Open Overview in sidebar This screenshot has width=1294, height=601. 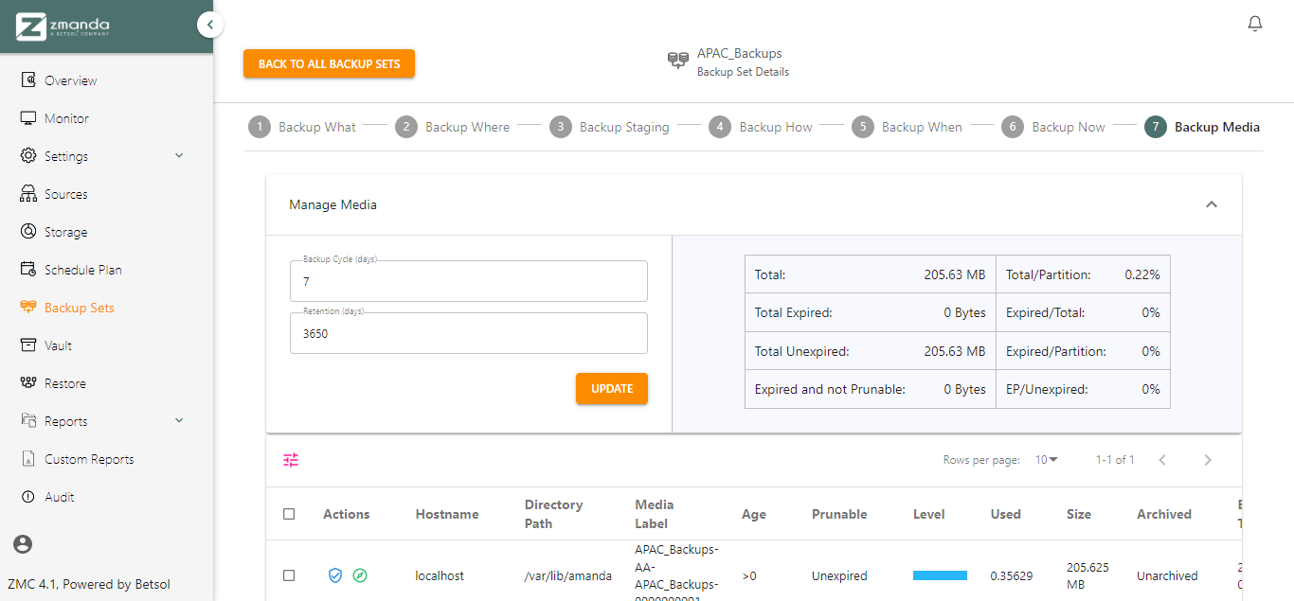tap(71, 80)
